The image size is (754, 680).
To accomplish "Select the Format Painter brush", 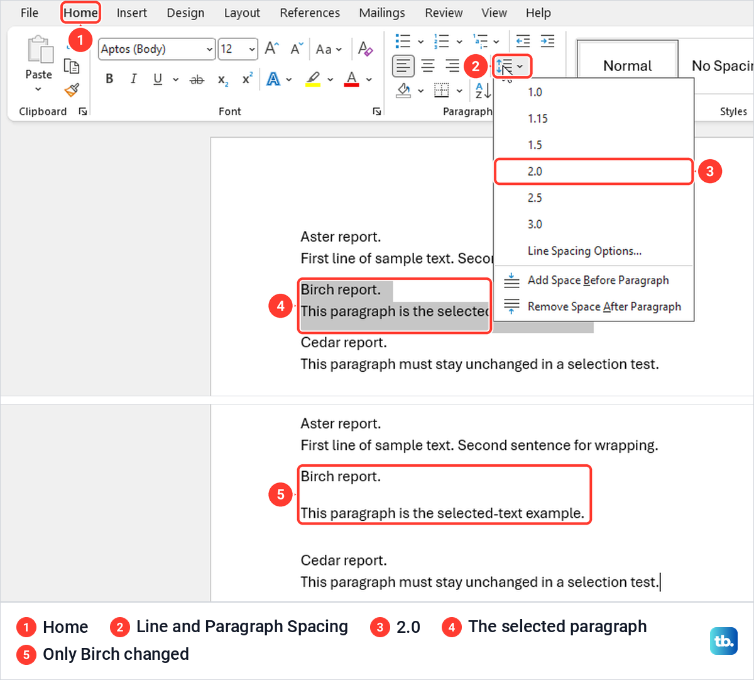I will 72,90.
